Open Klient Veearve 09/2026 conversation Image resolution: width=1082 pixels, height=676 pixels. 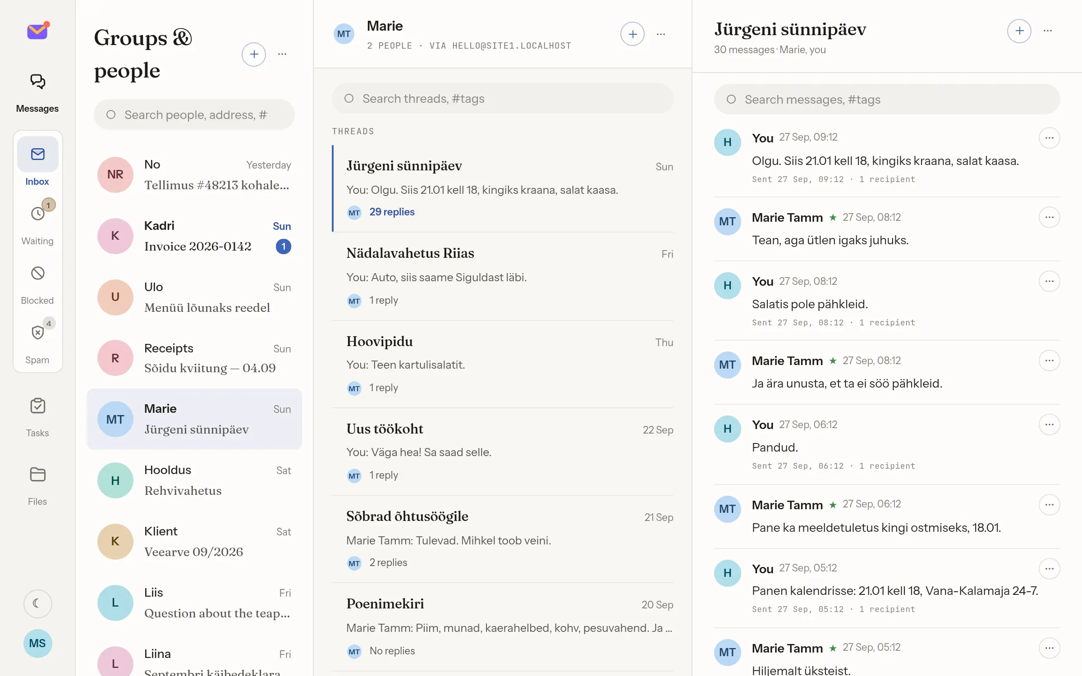[194, 541]
